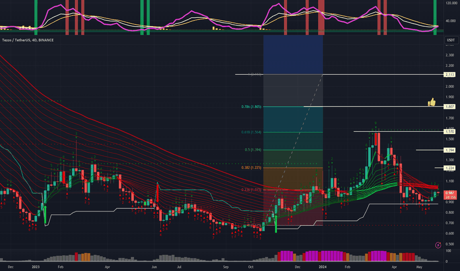Screen dimensions: 460x271
Task: Open the USDT currency selector
Action: point(451,40)
